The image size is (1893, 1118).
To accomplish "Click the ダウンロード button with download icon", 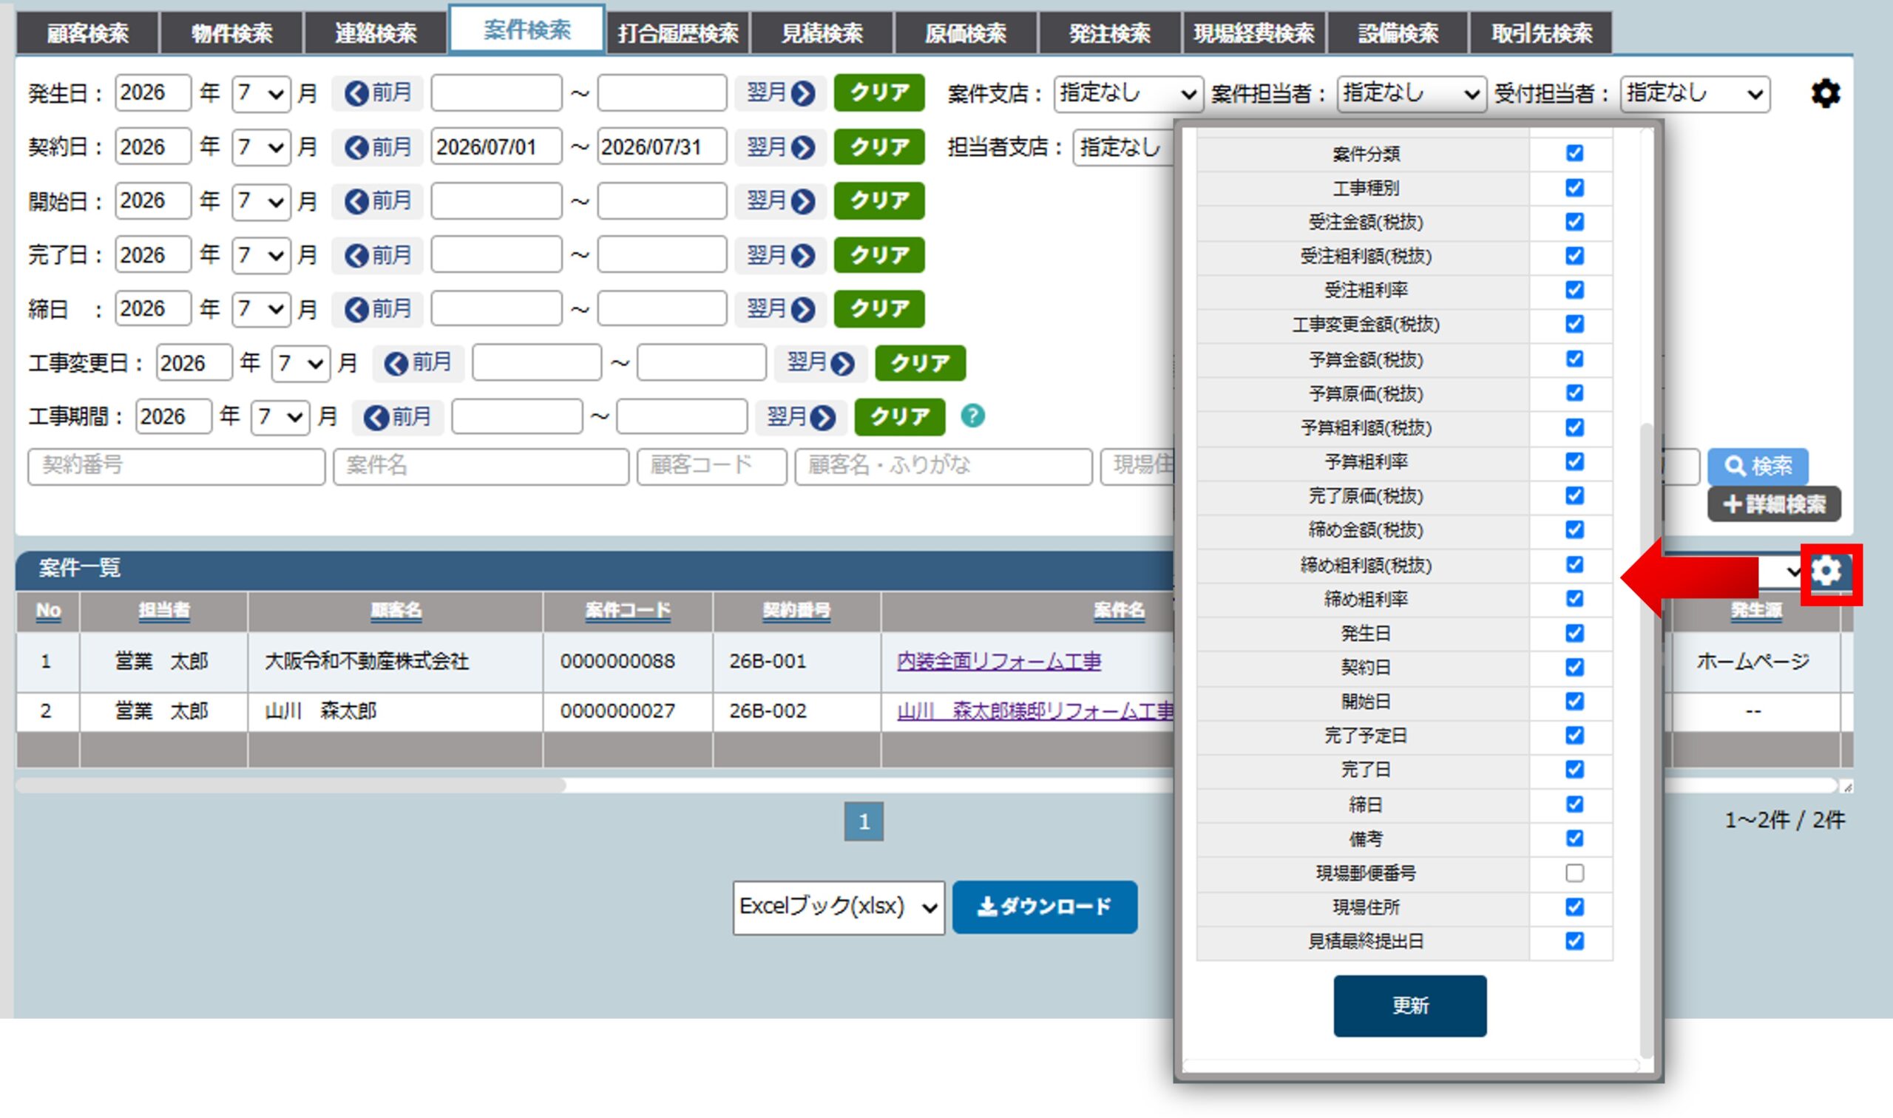I will point(1045,907).
